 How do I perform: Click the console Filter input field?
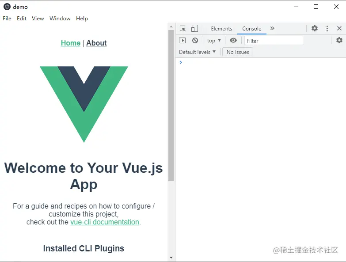click(x=274, y=41)
